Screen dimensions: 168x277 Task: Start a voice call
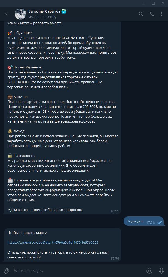[x=152, y=14]
